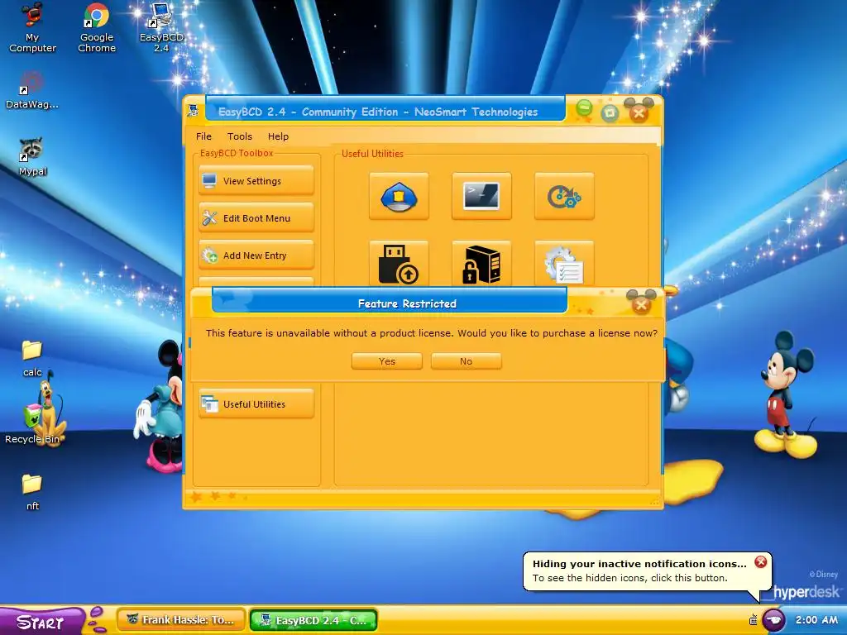The image size is (847, 635).
Task: Open the gear checklist utility icon
Action: coord(564,264)
